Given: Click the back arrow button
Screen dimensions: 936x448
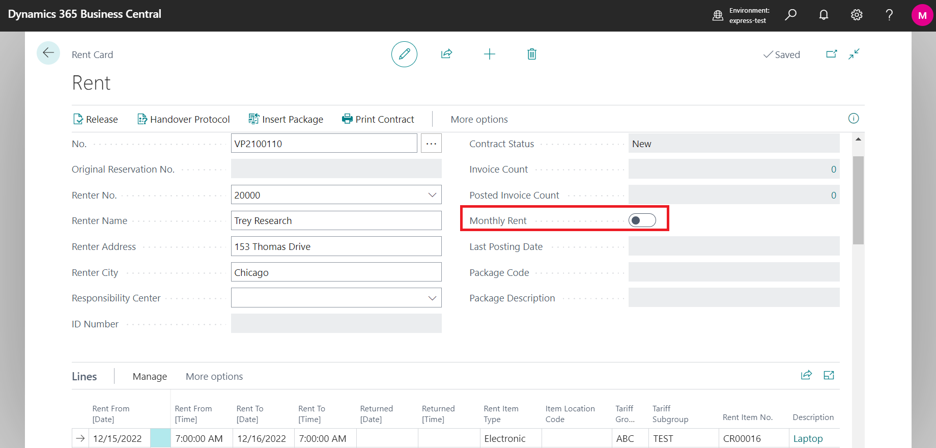Looking at the screenshot, I should (x=48, y=53).
